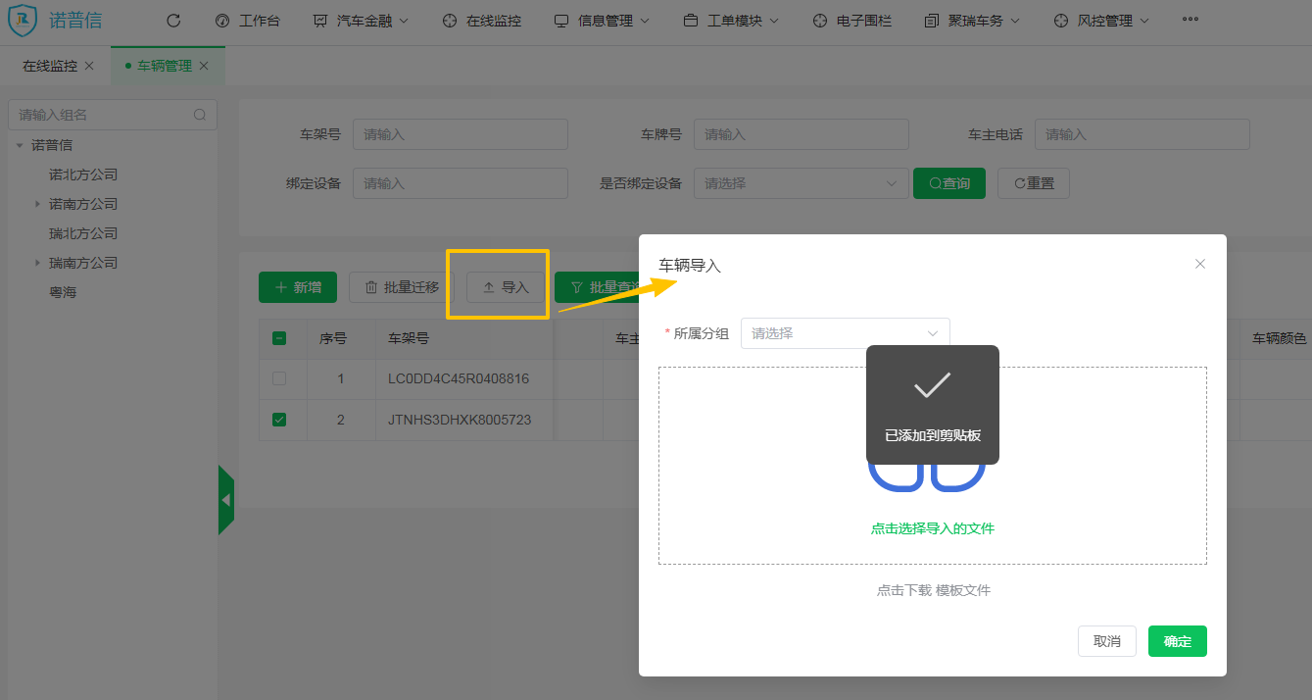Screen dimensions: 1312x700
Task: Click the green sidebar collapse arrow
Action: tap(226, 500)
